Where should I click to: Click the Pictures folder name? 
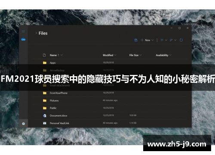[x=54, y=101]
